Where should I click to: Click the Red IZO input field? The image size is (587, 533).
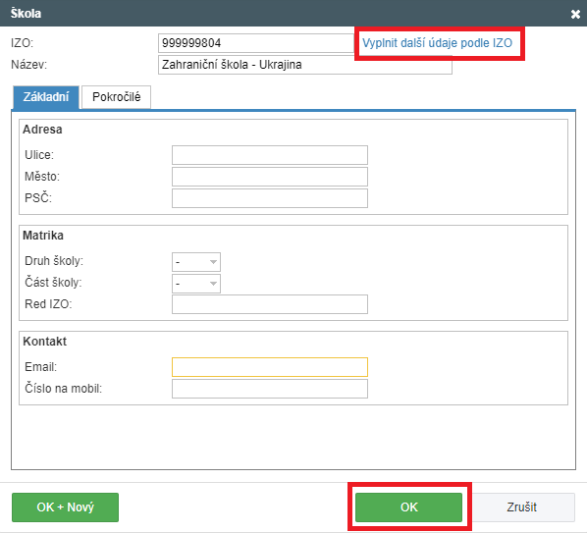270,304
